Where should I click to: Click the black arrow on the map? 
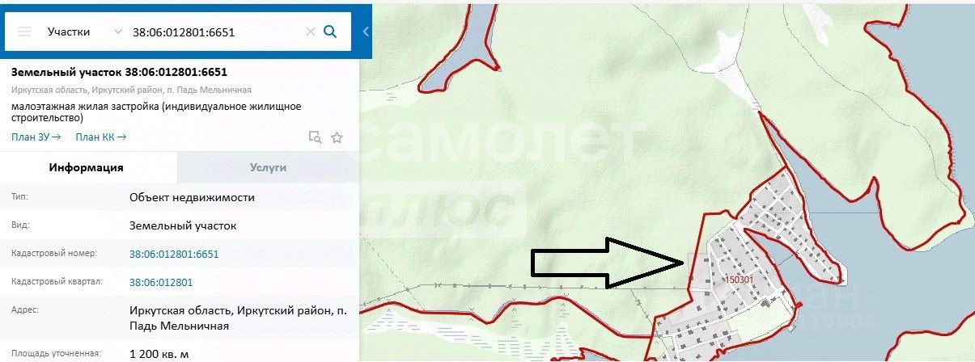pyautogui.click(x=608, y=263)
